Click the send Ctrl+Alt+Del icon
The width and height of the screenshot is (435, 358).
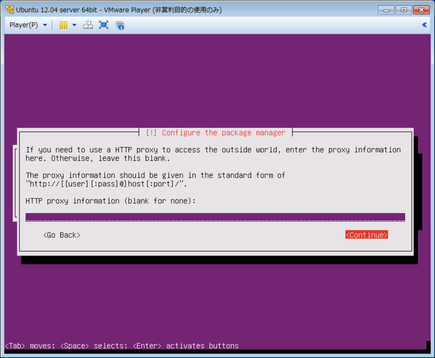88,25
